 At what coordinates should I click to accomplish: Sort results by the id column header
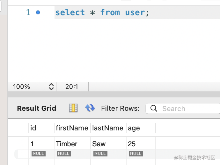pyautogui.click(x=33, y=128)
